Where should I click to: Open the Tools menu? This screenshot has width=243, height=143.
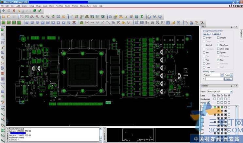click(95, 6)
